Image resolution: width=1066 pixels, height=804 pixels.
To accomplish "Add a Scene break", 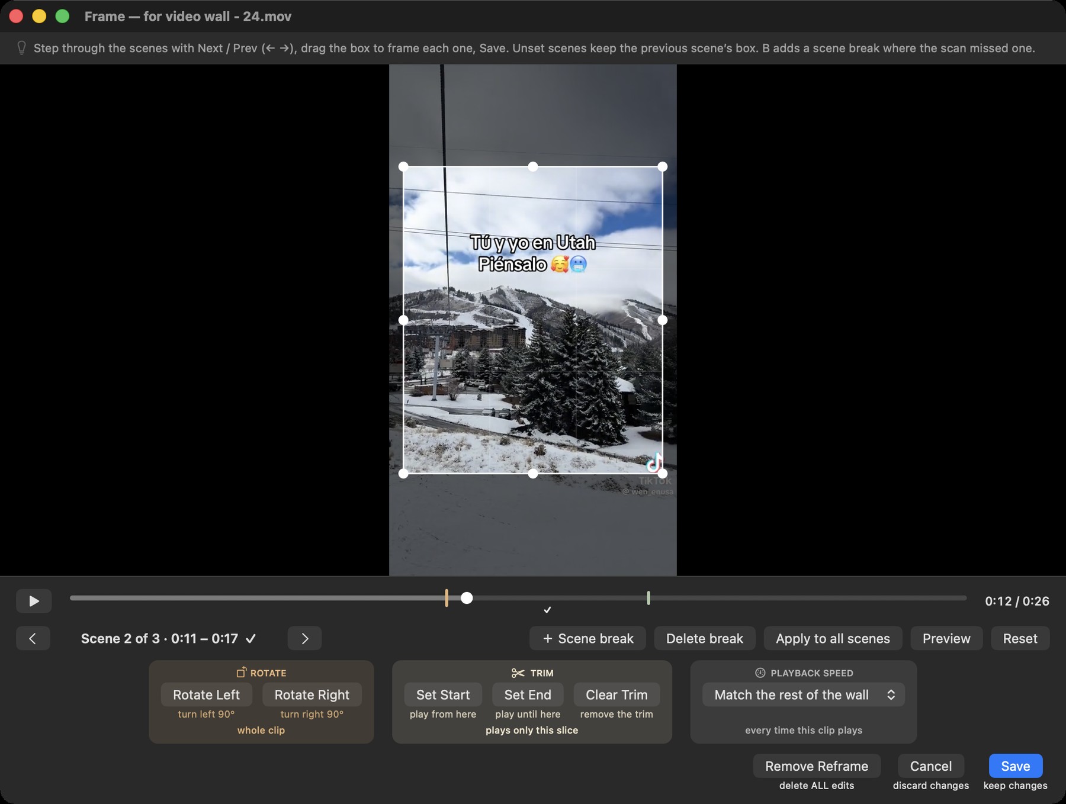I will [587, 638].
